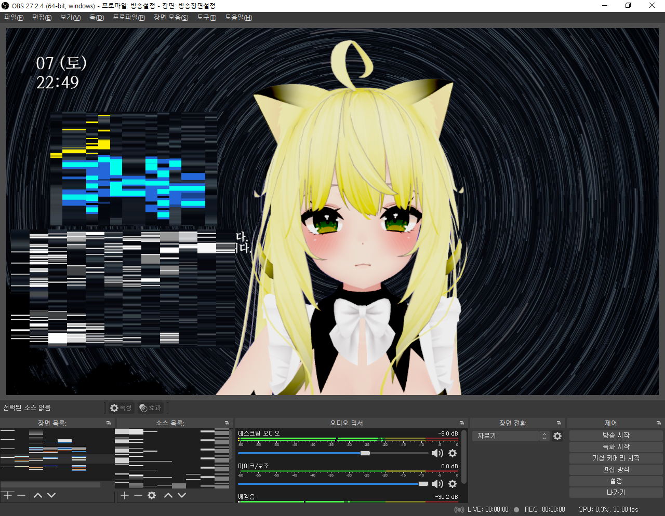
Task: Mute 데스크탑 오디오 speaker icon
Action: pos(437,453)
